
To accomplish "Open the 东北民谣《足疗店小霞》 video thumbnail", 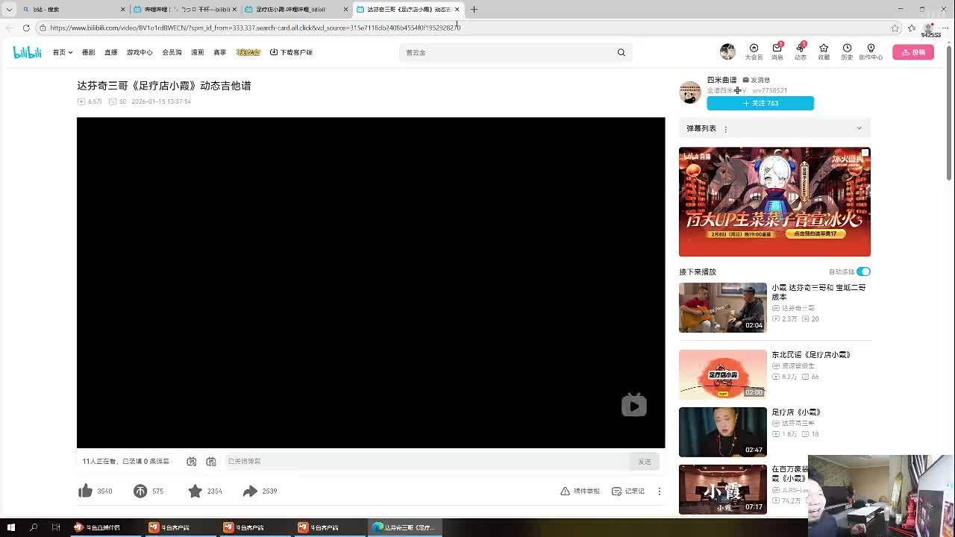I will coord(722,374).
